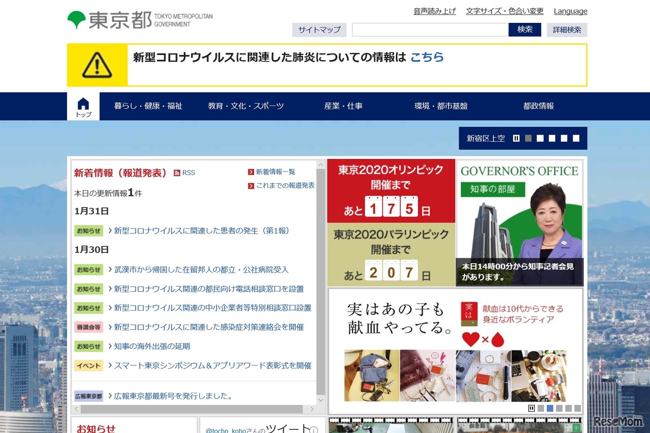Click the 新着情報（報道発表） heading

pos(120,173)
